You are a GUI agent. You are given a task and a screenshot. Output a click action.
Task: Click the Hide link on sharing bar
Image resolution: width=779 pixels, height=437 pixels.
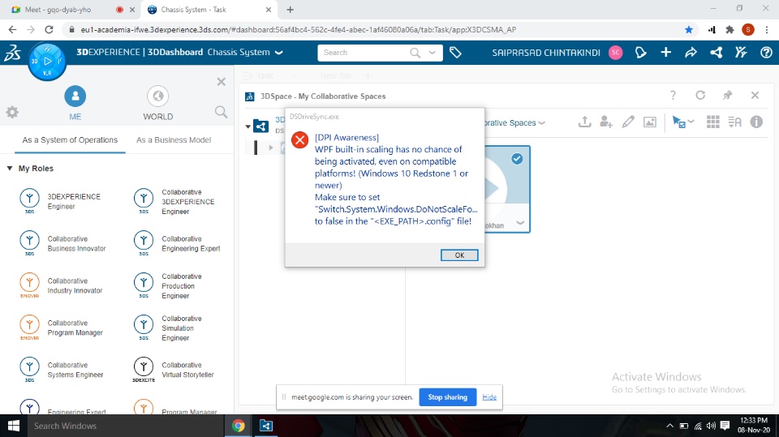click(x=489, y=396)
